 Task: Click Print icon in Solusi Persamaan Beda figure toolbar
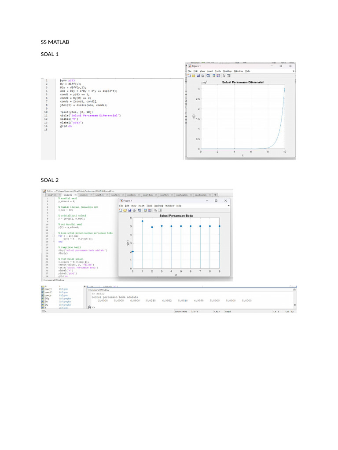pos(134,210)
